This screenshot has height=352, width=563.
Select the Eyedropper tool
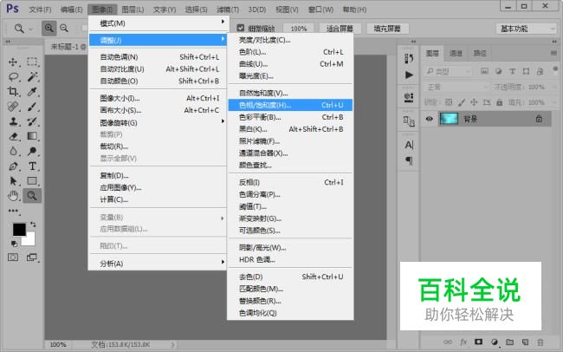coord(32,91)
